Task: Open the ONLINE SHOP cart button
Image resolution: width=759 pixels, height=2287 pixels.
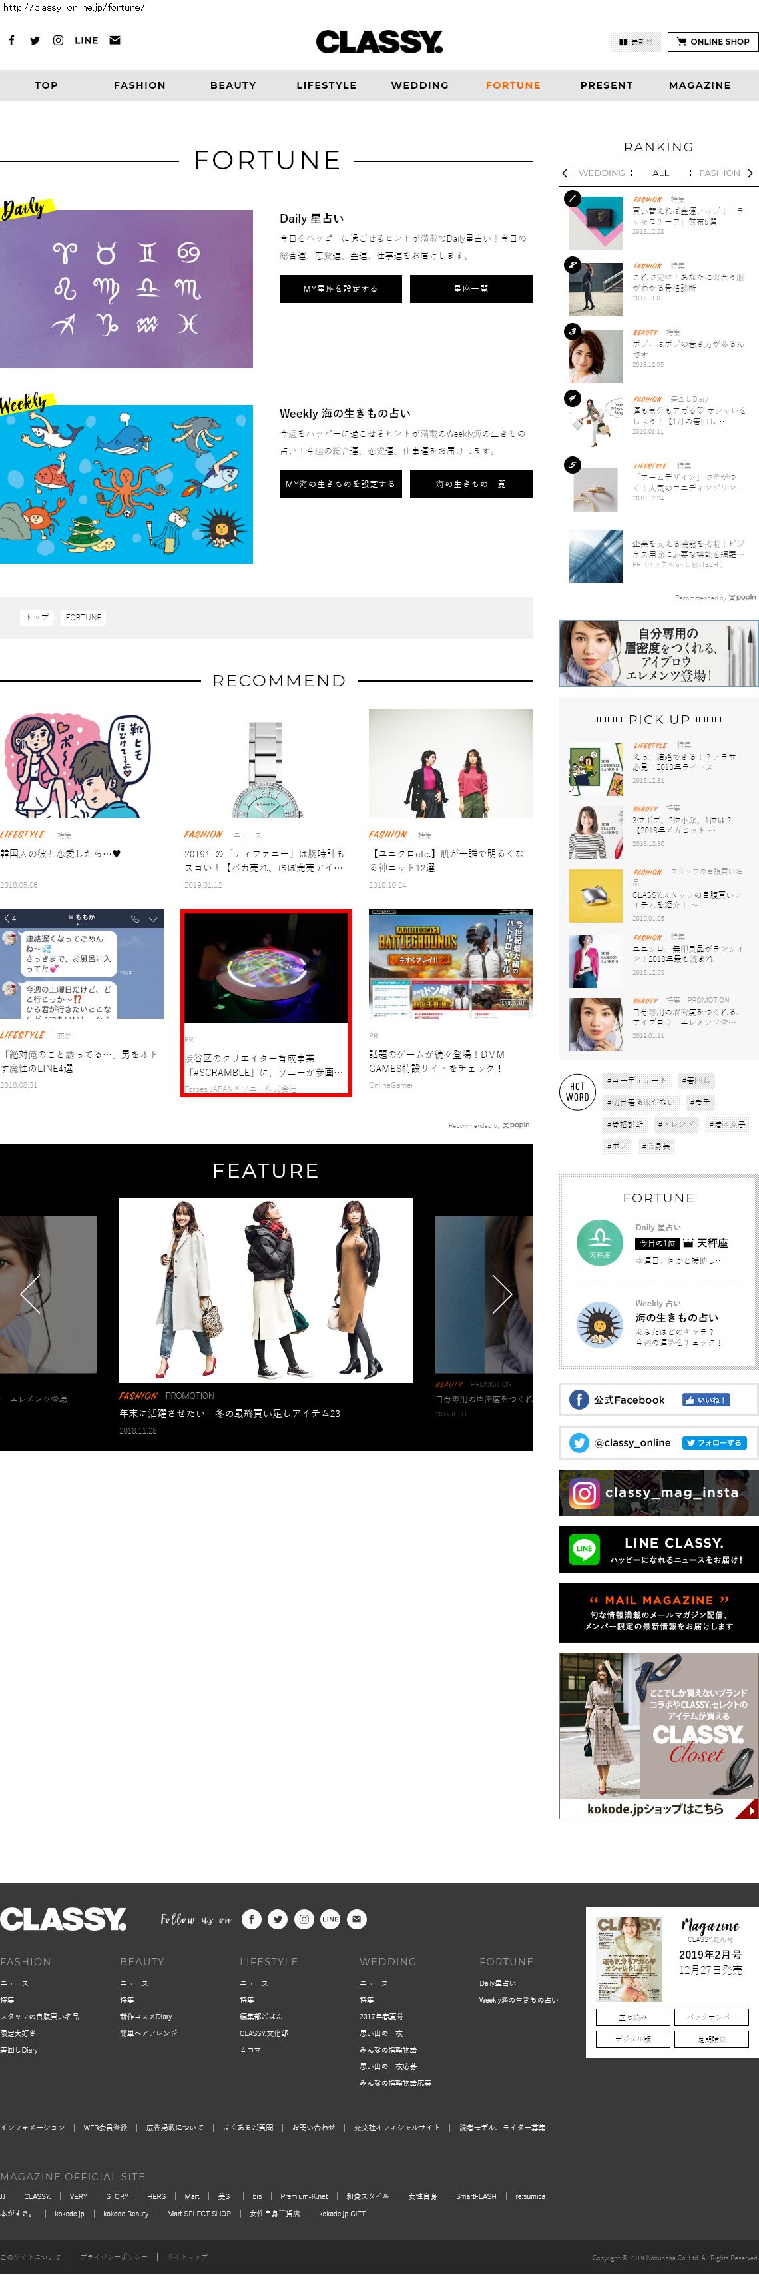Action: point(712,42)
